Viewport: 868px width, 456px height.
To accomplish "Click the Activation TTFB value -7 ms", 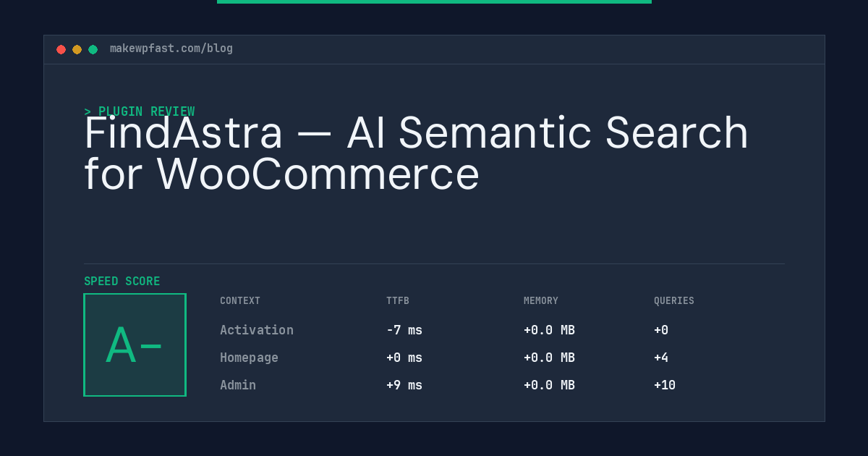I will 404,330.
